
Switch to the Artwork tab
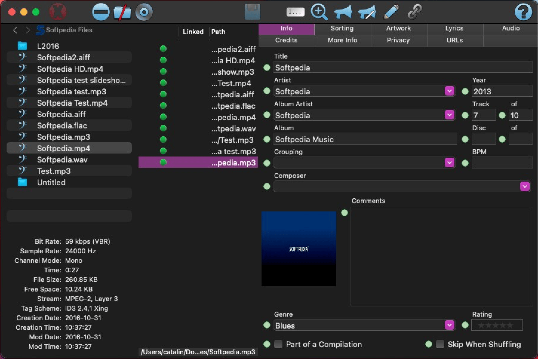click(x=398, y=28)
